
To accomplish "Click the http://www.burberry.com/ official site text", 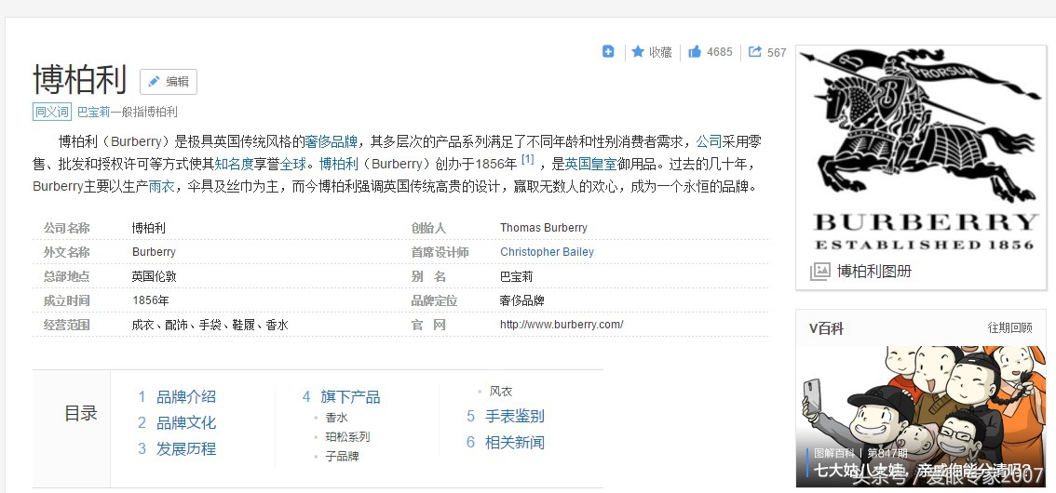I will pyautogui.click(x=562, y=325).
